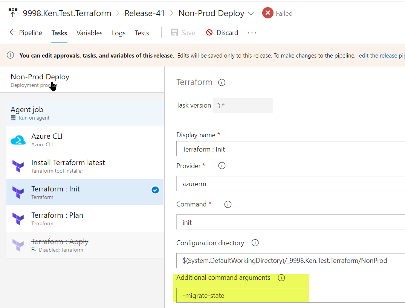Click the edit the release pipeline link

click(x=382, y=55)
